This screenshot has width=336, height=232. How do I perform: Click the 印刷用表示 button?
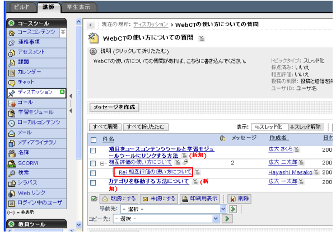(x=199, y=199)
